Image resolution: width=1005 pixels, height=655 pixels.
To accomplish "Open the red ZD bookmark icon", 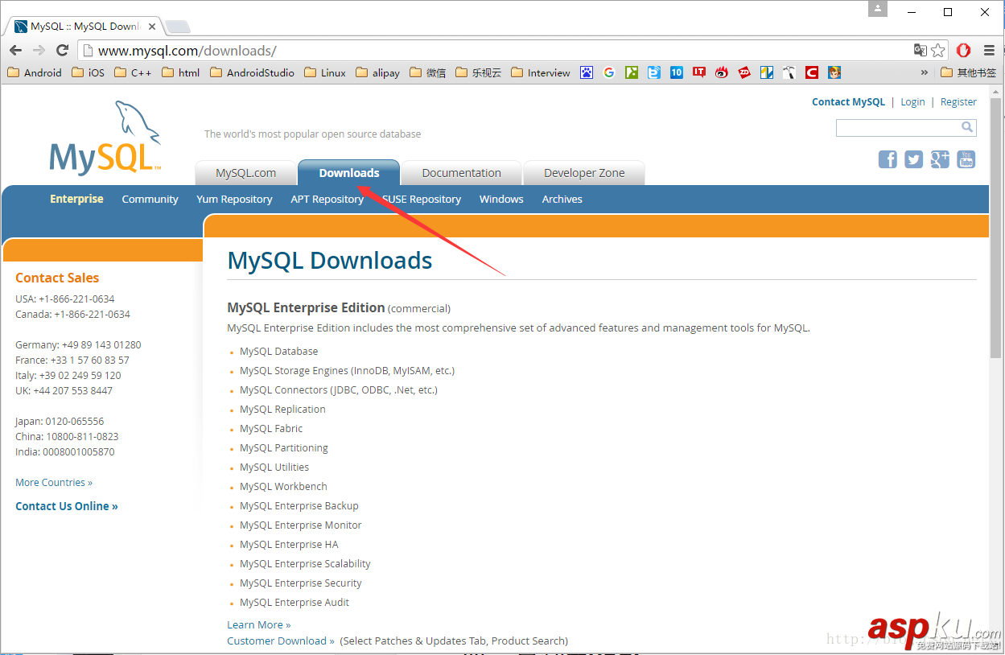I will click(744, 72).
